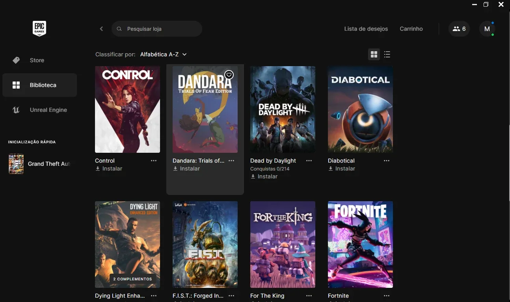This screenshot has height=302, width=510.
Task: Expand the Alfabética A-Z sort dropdown
Action: pos(164,54)
